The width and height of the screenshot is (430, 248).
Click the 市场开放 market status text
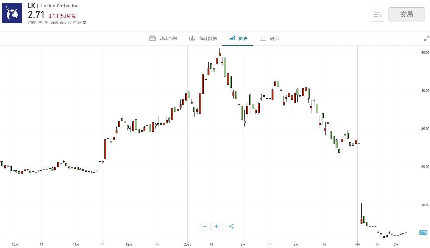tap(79, 22)
